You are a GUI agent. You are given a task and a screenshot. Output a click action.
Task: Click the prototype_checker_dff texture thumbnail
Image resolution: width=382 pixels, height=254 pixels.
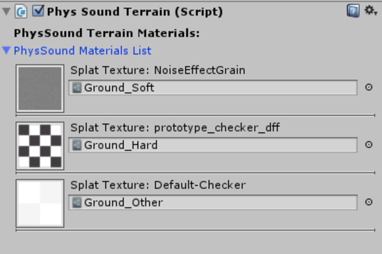(x=40, y=146)
